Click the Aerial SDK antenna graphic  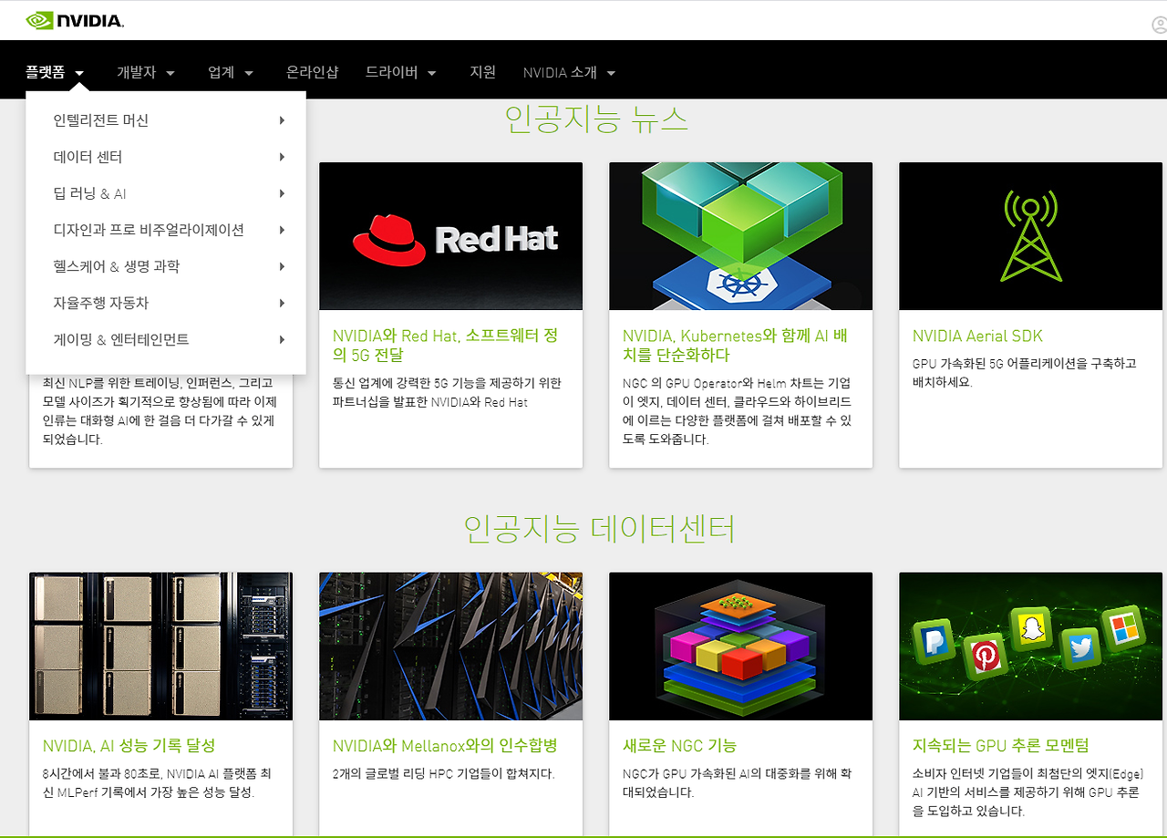(x=1030, y=235)
